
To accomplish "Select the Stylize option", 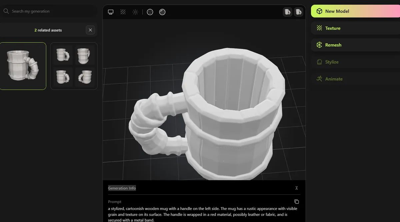I will (355, 62).
